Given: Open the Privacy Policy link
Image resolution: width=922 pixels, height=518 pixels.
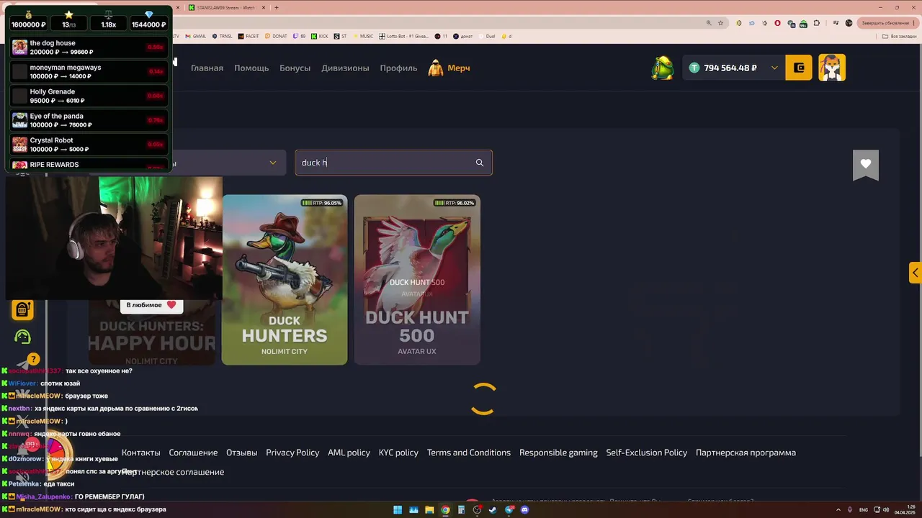Looking at the screenshot, I should [x=292, y=453].
